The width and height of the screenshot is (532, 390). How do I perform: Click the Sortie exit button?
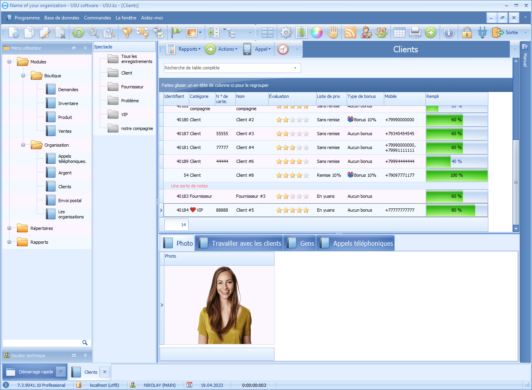[505, 32]
